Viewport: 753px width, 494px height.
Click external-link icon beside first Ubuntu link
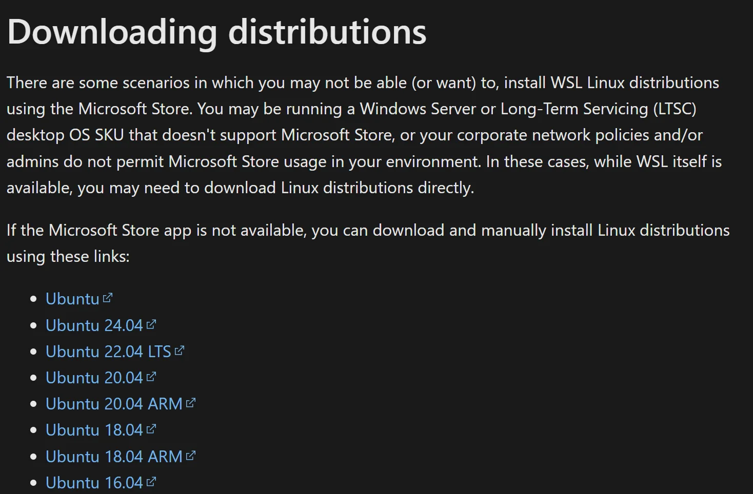click(108, 298)
